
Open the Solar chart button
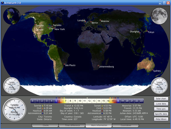pyautogui.click(x=161, y=99)
